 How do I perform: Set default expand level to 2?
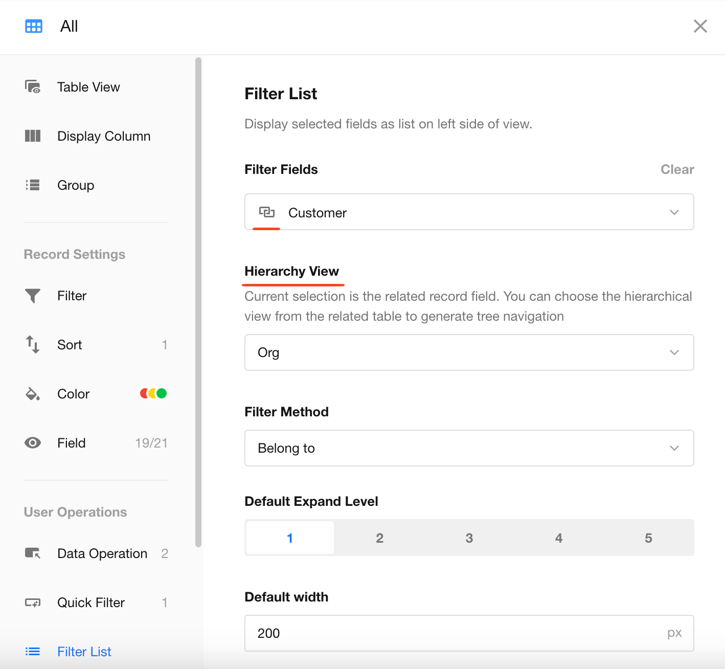tap(379, 538)
